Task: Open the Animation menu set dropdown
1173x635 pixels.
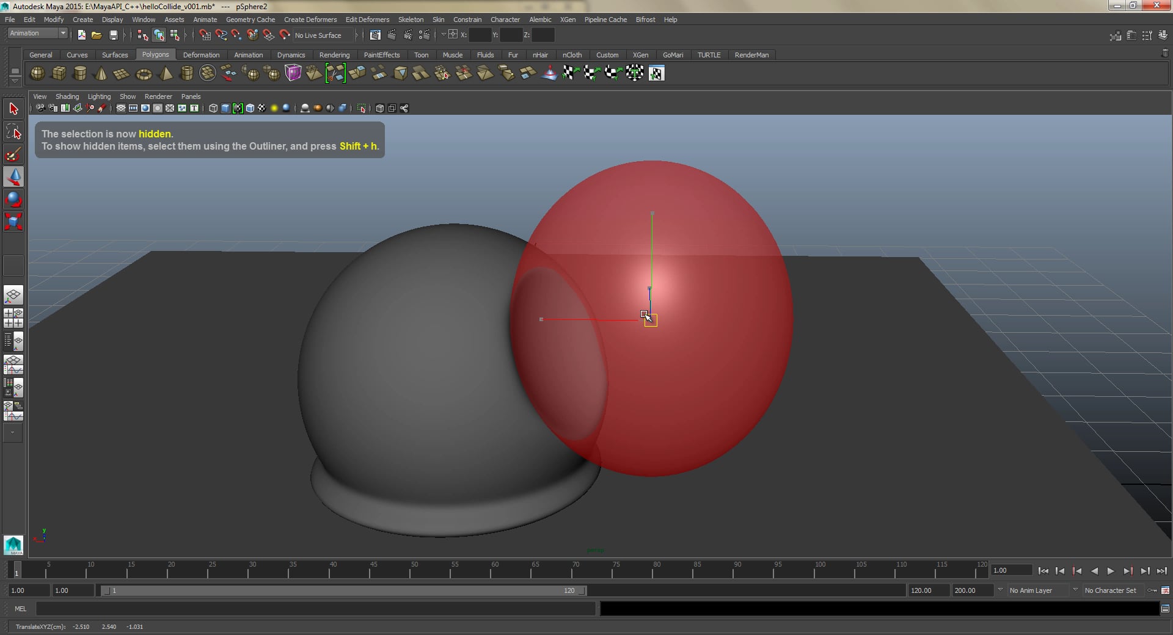Action: point(37,33)
